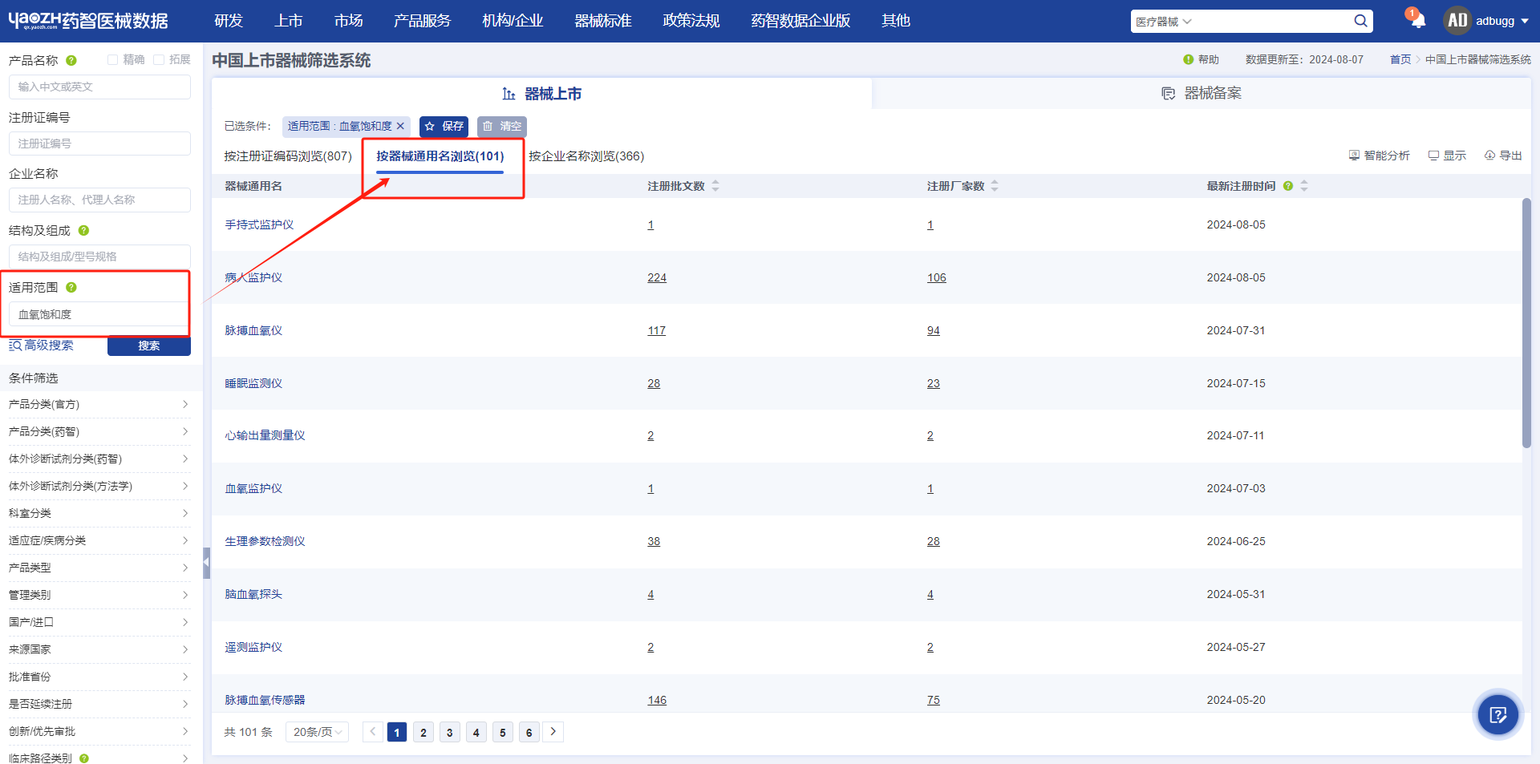Click the 导出 export icon
The height and width of the screenshot is (764, 1540).
(1489, 156)
